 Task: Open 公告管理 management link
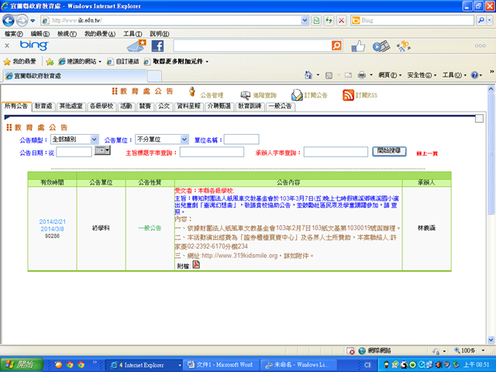coord(212,95)
